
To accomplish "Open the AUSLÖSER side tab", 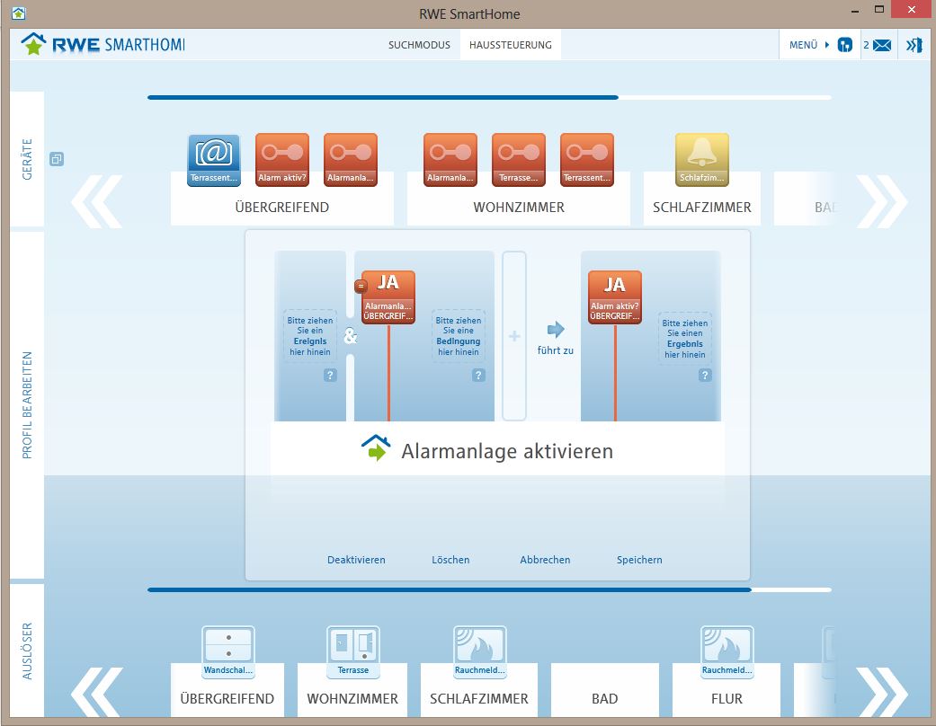I will click(x=27, y=651).
